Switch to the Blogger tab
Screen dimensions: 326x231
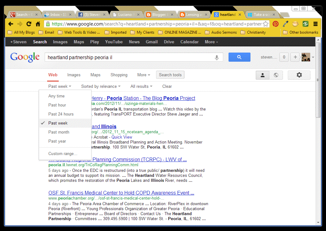click(159, 15)
